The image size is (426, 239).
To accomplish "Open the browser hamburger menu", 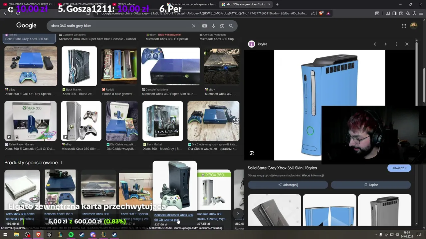I will [421, 13].
